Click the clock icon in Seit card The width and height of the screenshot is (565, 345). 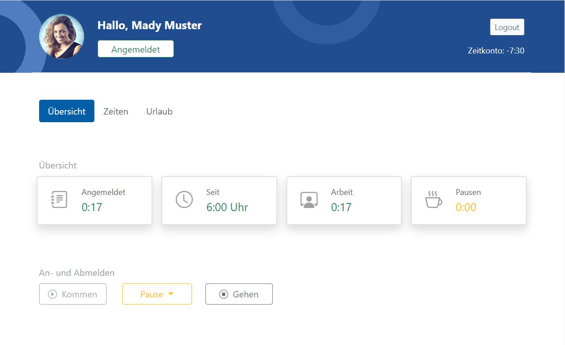pos(184,199)
